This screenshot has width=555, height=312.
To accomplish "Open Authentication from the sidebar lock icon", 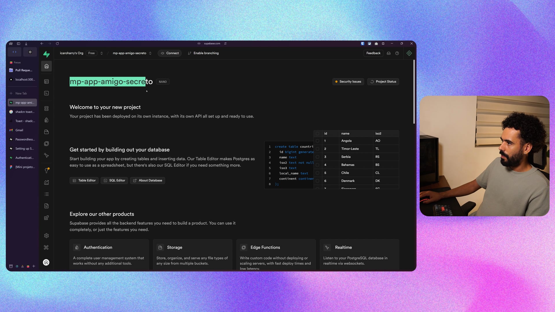I will pyautogui.click(x=46, y=120).
